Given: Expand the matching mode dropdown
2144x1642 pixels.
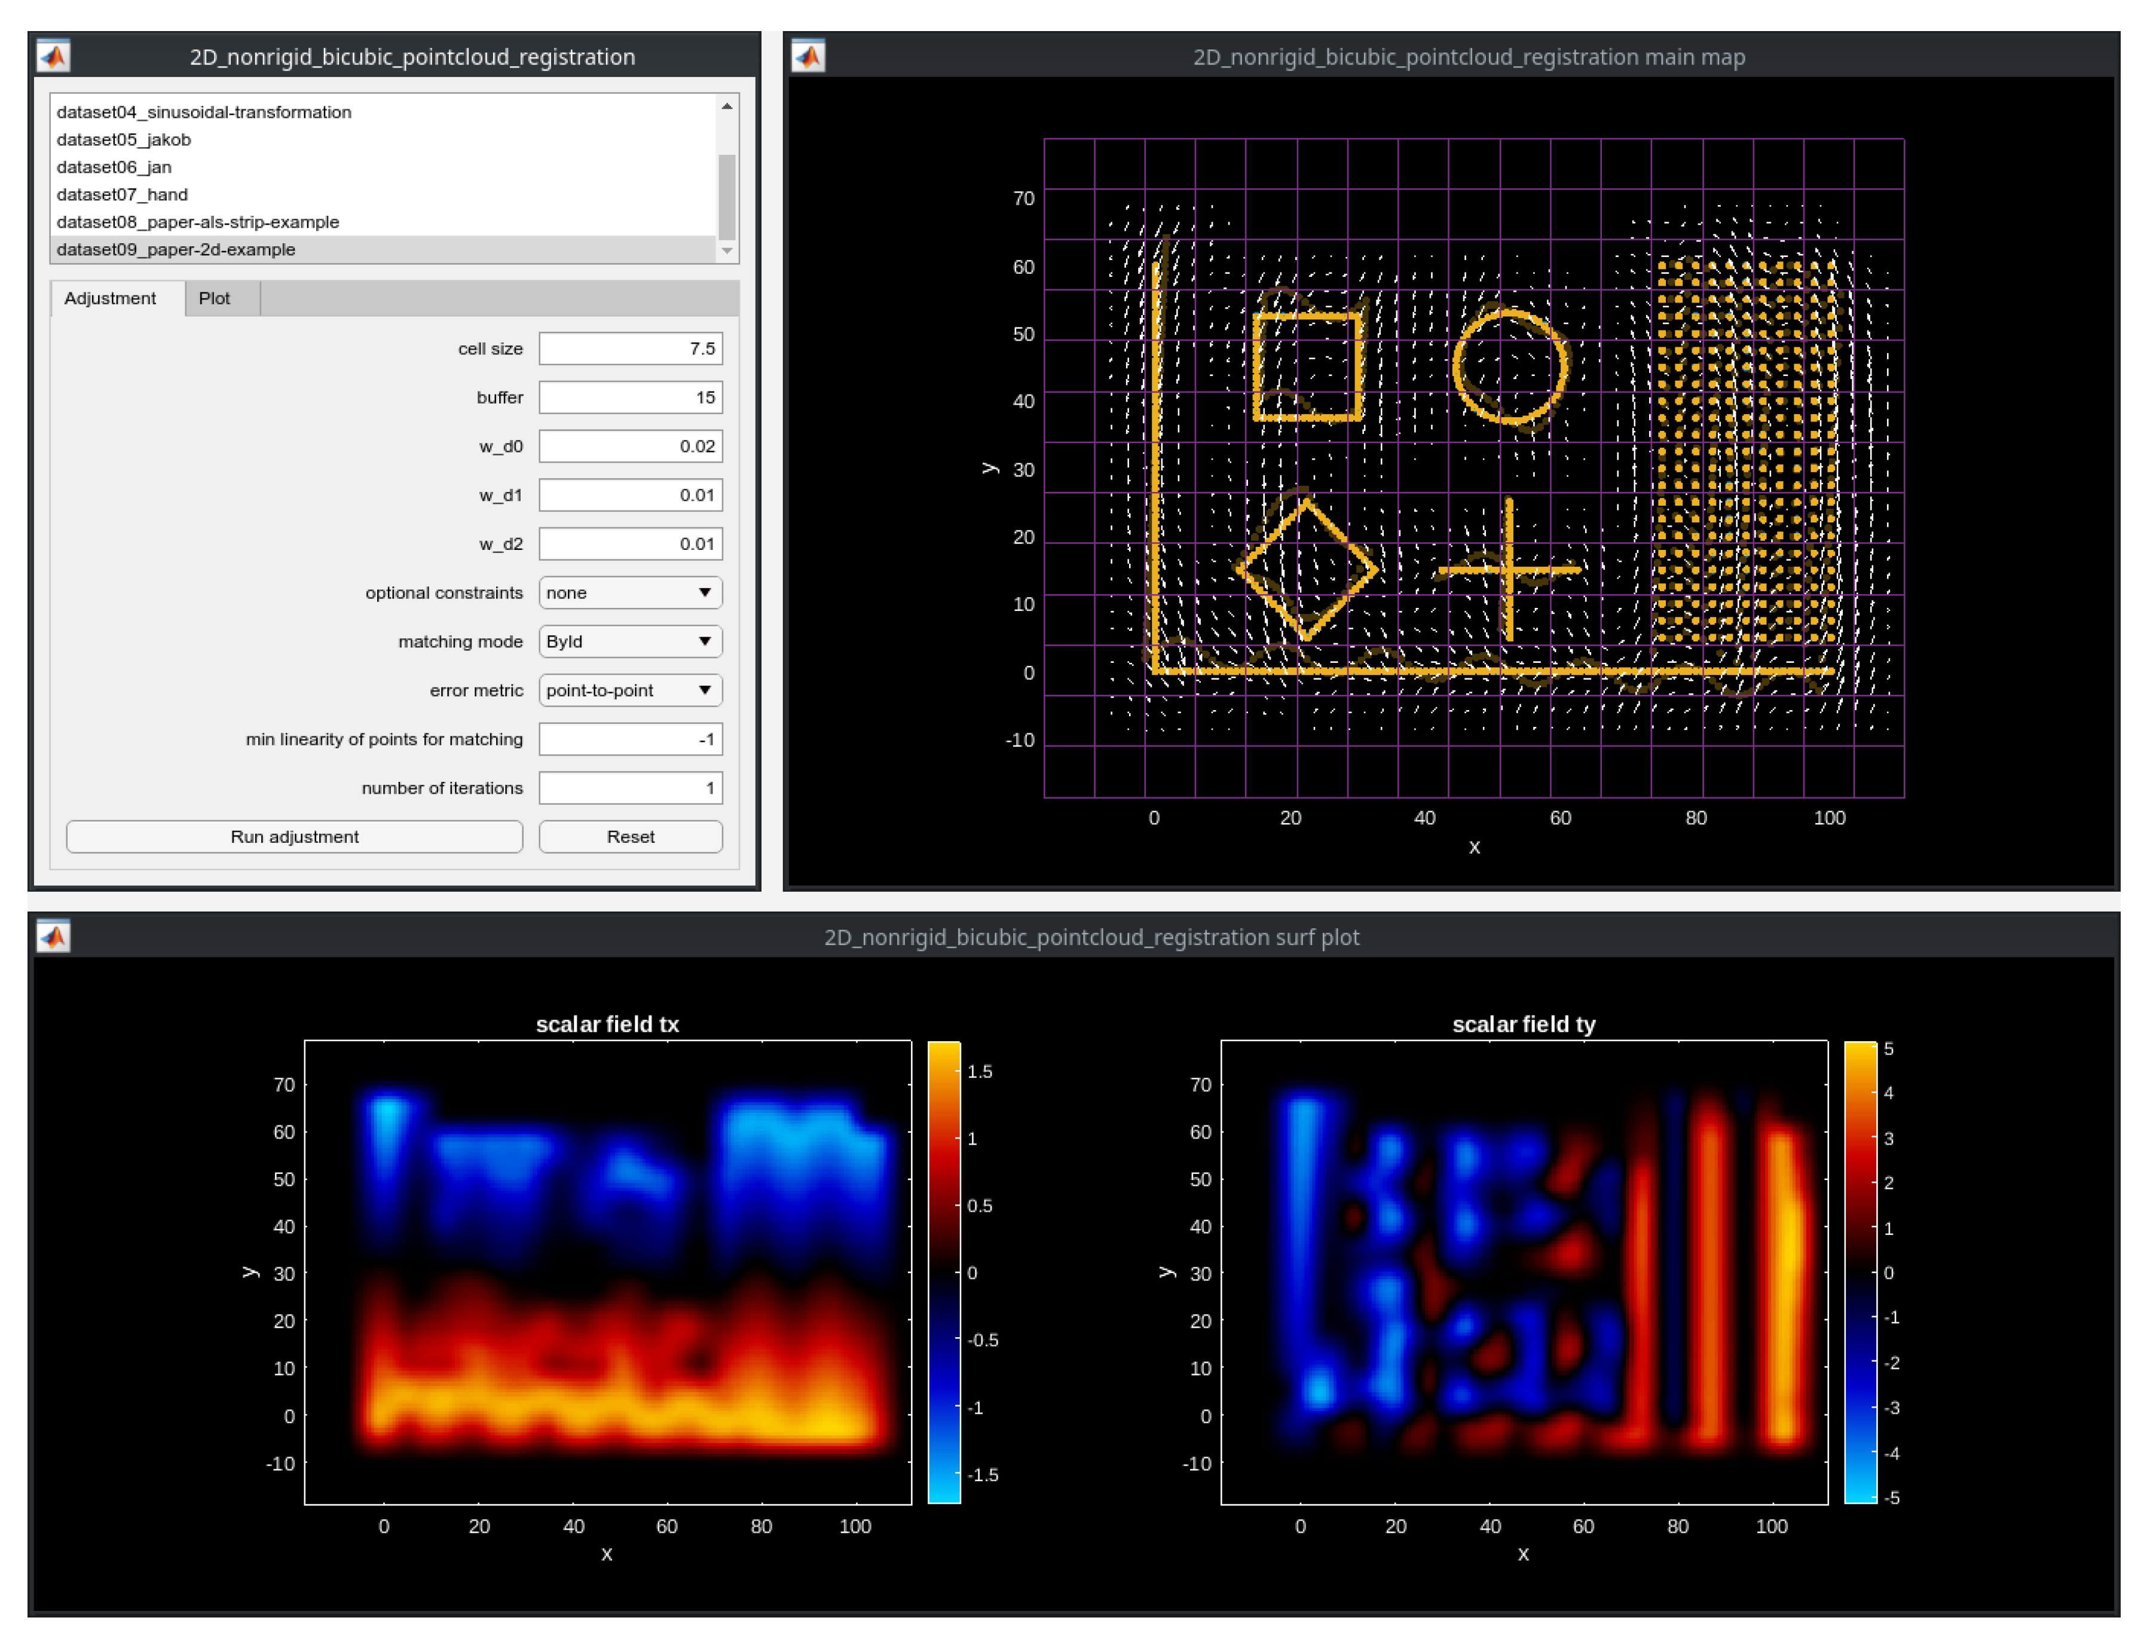Looking at the screenshot, I should click(629, 641).
